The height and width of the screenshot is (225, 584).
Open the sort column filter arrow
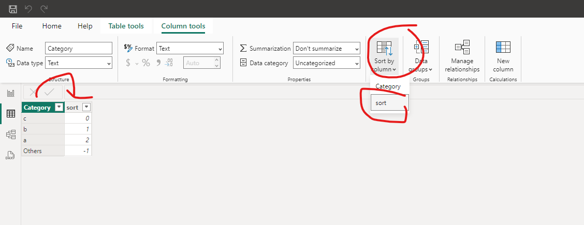[86, 108]
